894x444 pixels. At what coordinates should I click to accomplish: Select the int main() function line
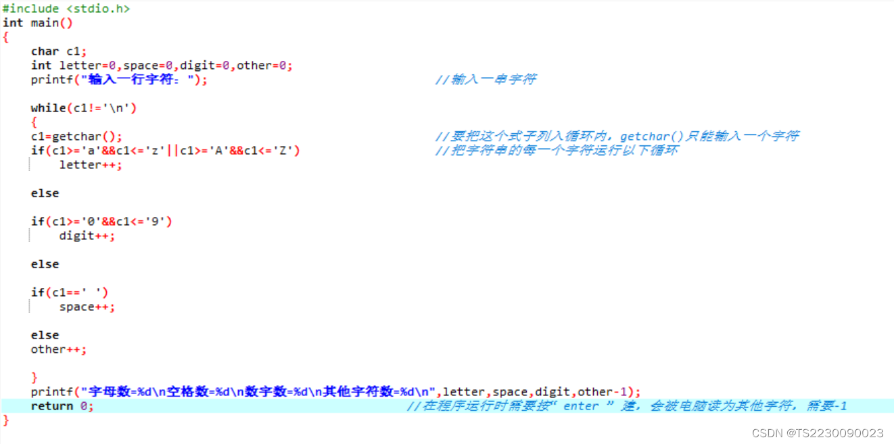coord(37,22)
